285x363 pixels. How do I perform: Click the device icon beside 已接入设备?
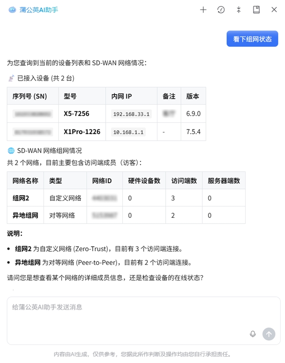click(x=11, y=78)
